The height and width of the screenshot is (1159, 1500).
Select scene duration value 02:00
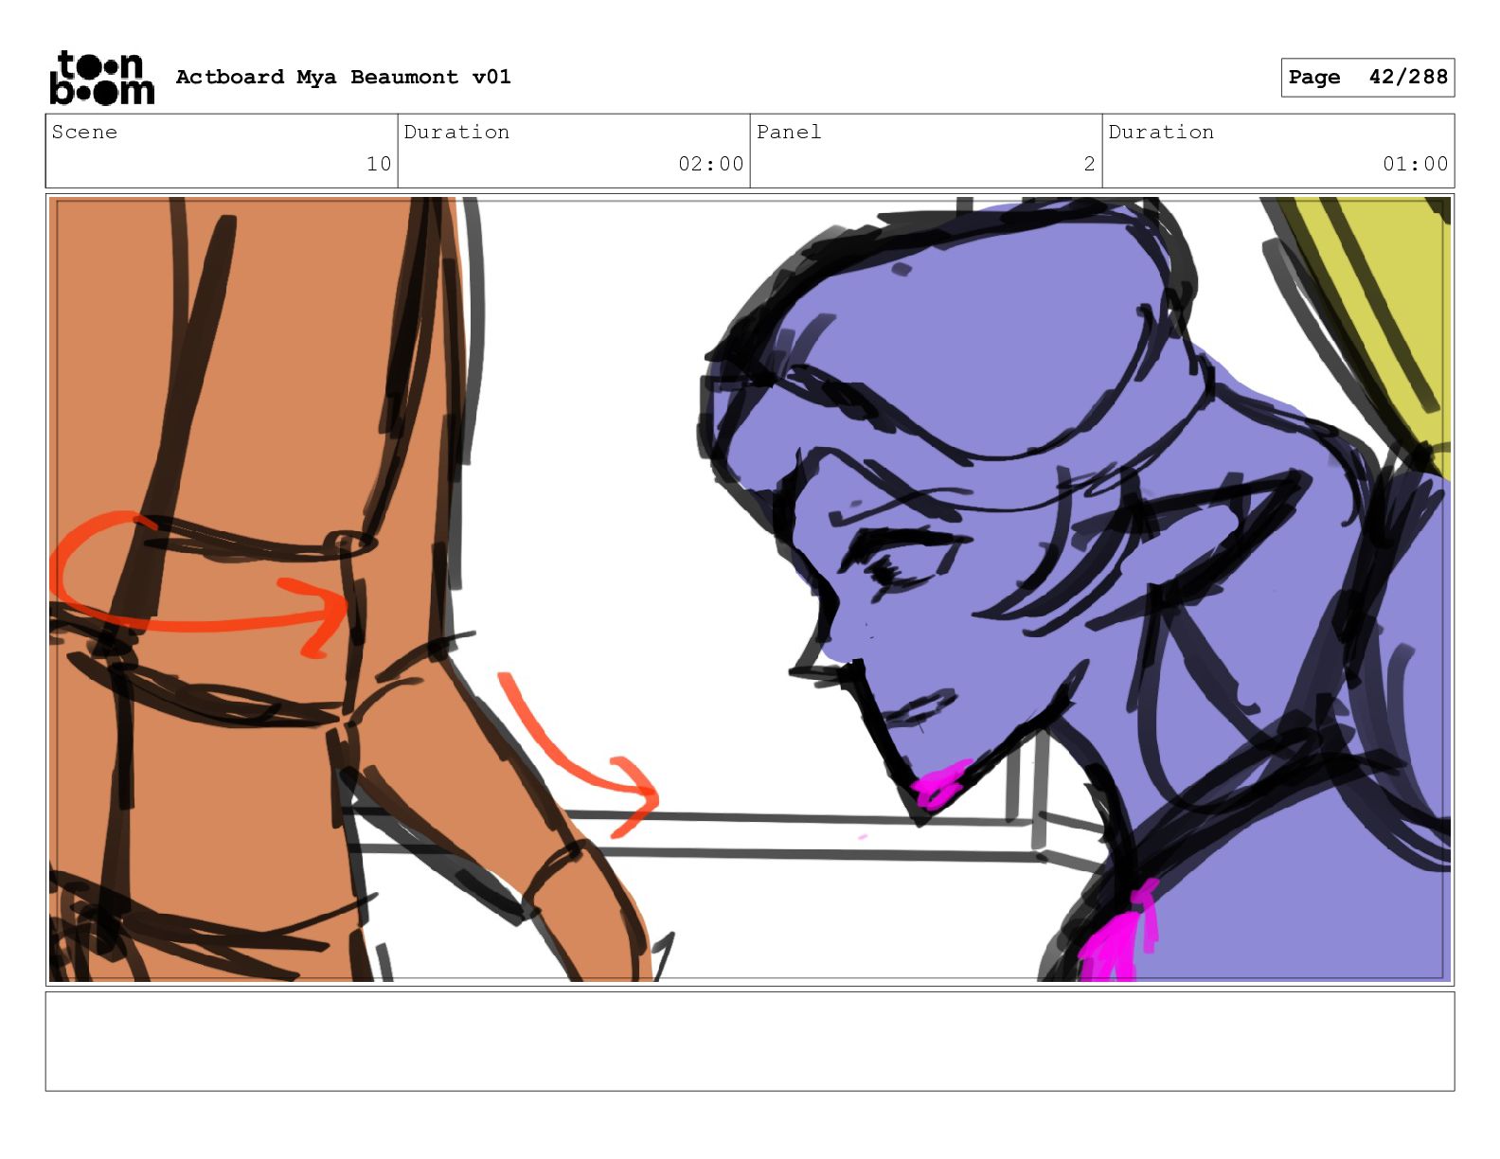tap(711, 164)
